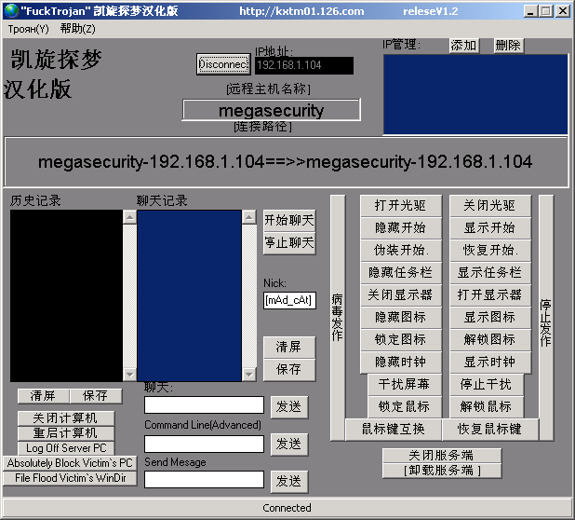Screen dimensions: 575x520
Task: Click the 开始聊天 button
Action: click(x=289, y=221)
